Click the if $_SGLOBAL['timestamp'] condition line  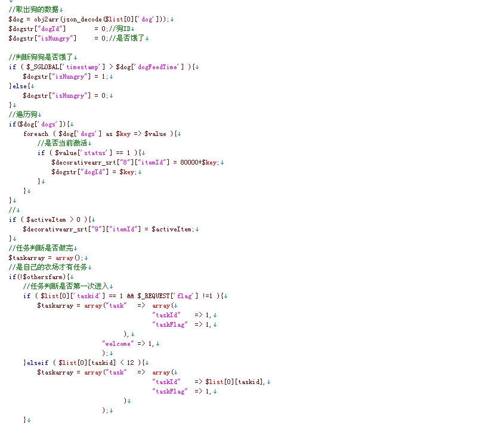[x=104, y=67]
